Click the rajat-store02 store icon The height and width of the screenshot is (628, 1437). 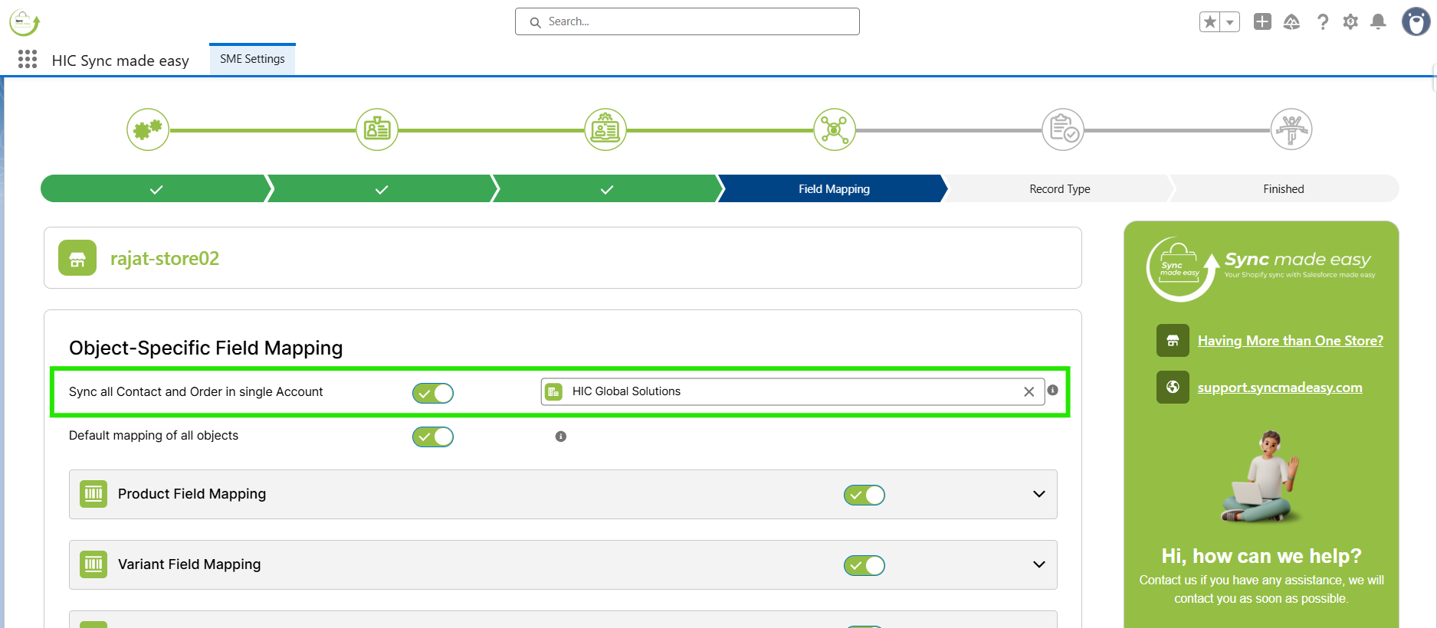point(77,258)
